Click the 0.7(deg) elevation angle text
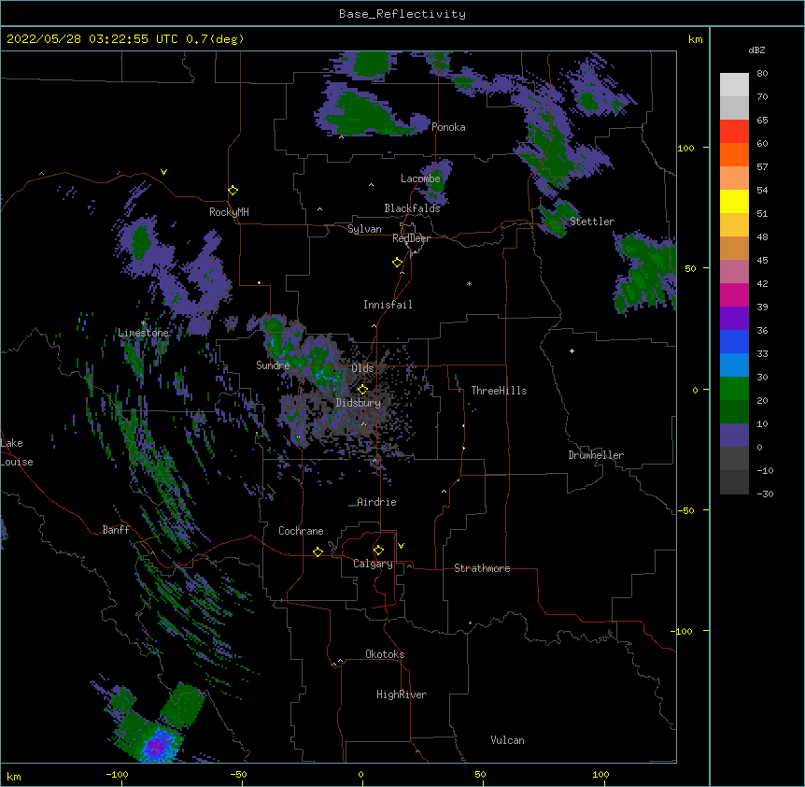Viewport: 805px width, 787px height. (215, 39)
